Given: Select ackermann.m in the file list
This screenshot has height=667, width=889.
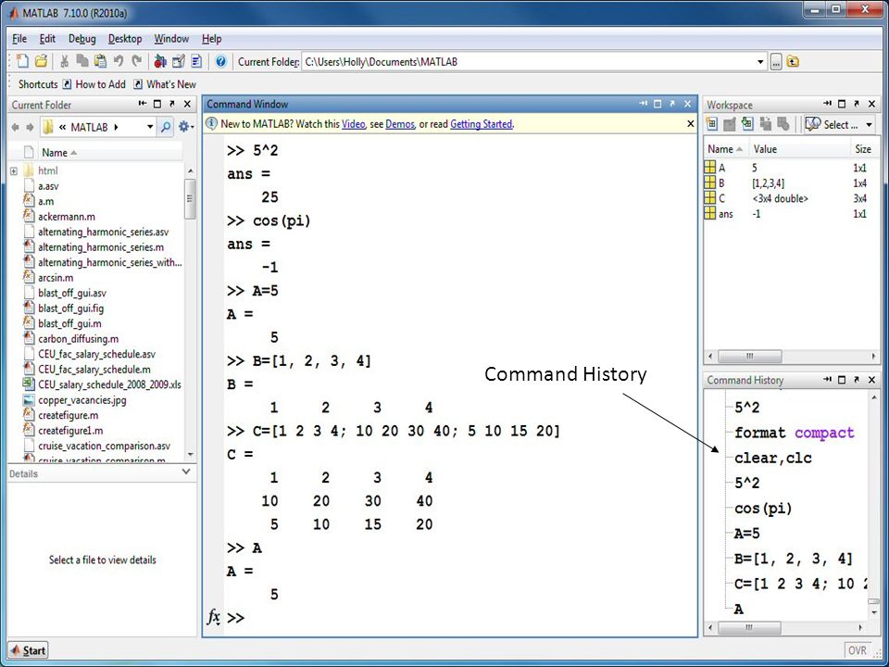Looking at the screenshot, I should pyautogui.click(x=67, y=216).
